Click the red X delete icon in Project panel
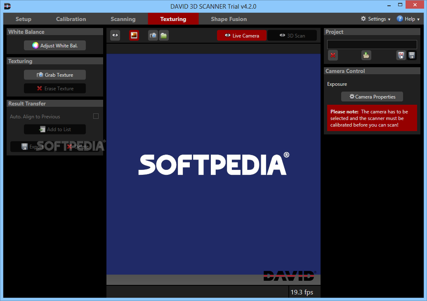The height and width of the screenshot is (301, 427). click(x=333, y=55)
